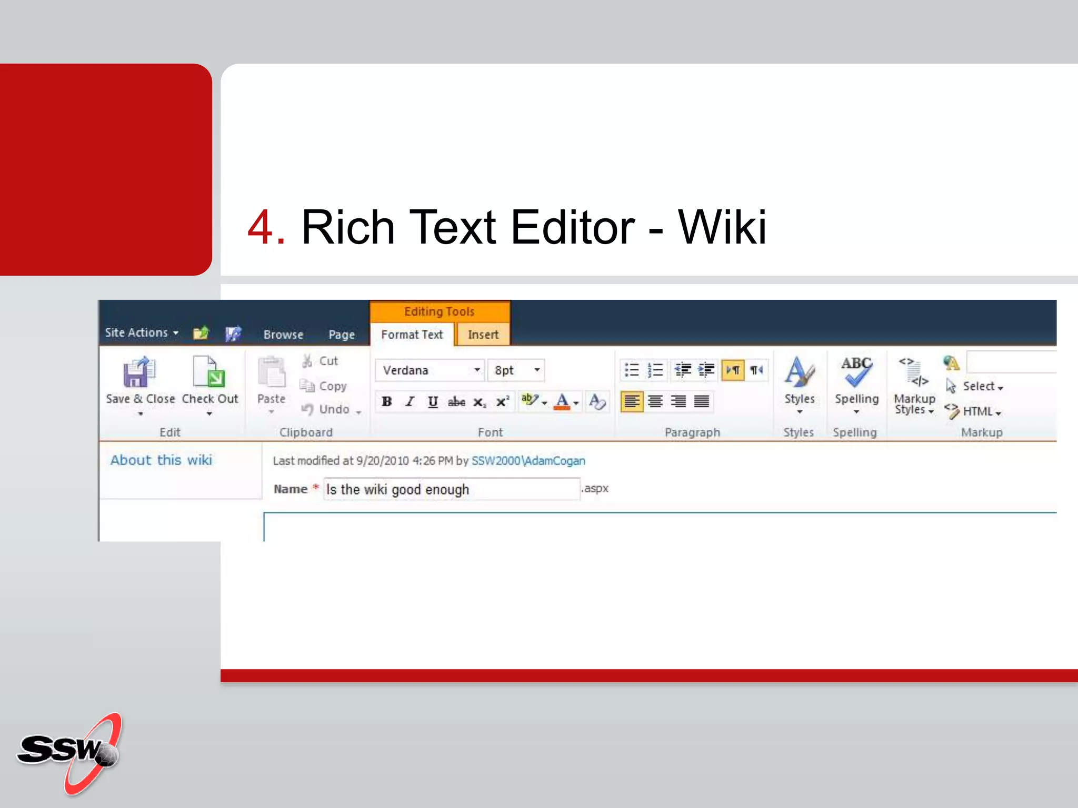Click the language/translate icon in Markup group
Viewport: 1078px width, 808px height.
click(x=951, y=362)
